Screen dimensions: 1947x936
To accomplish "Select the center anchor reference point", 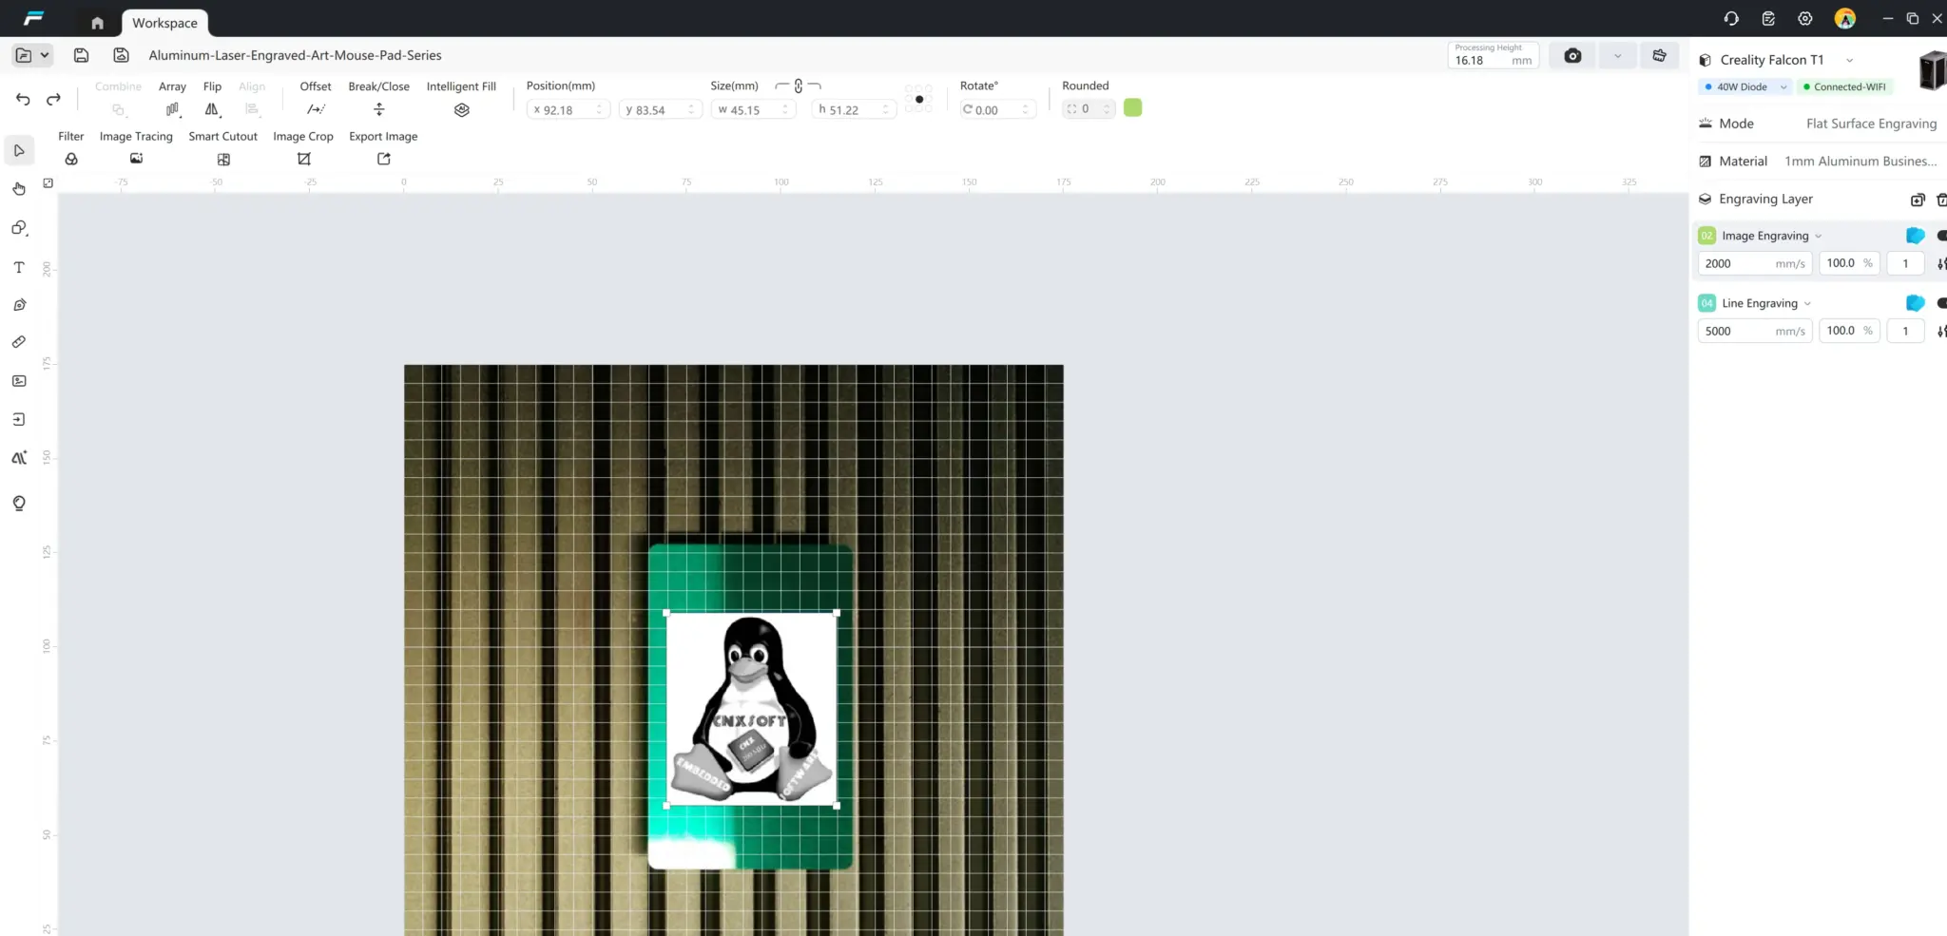I will tap(919, 99).
